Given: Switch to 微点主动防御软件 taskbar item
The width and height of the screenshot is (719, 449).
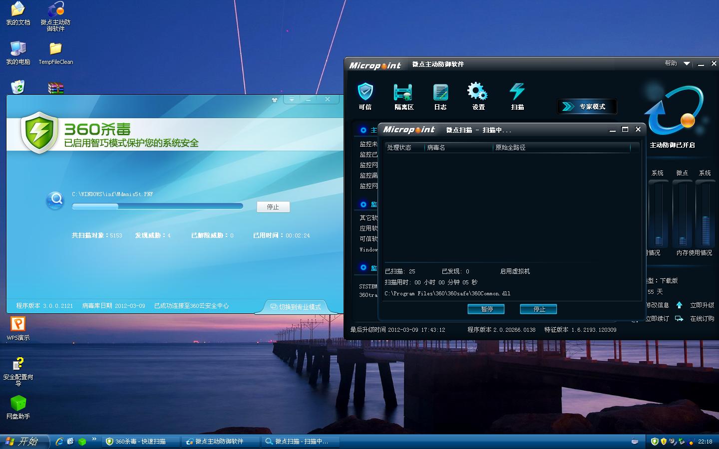Looking at the screenshot, I should (x=220, y=442).
